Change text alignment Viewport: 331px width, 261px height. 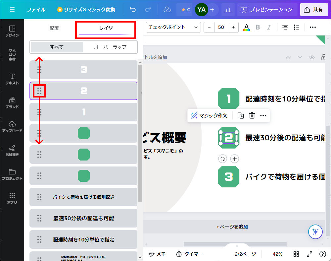285,27
